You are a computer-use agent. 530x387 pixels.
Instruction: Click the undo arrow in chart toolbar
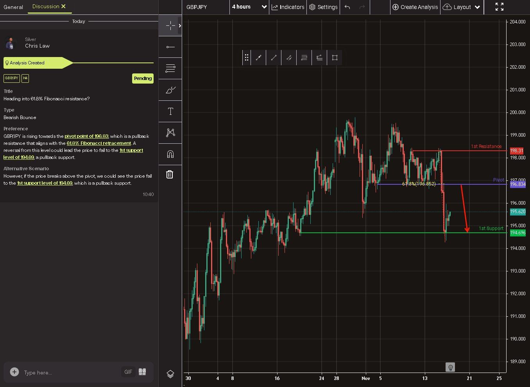click(347, 7)
